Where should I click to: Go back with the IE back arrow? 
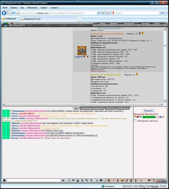click(4, 13)
